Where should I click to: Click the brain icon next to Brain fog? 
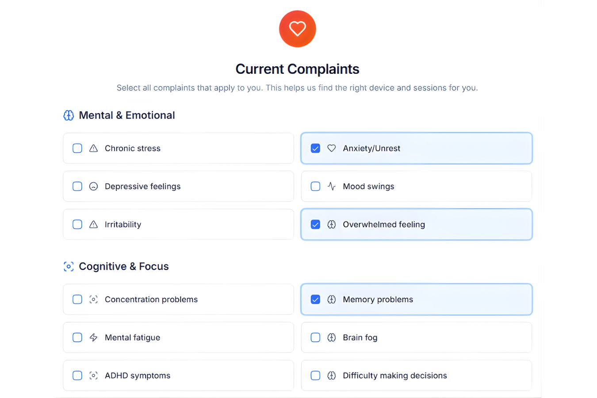click(331, 338)
